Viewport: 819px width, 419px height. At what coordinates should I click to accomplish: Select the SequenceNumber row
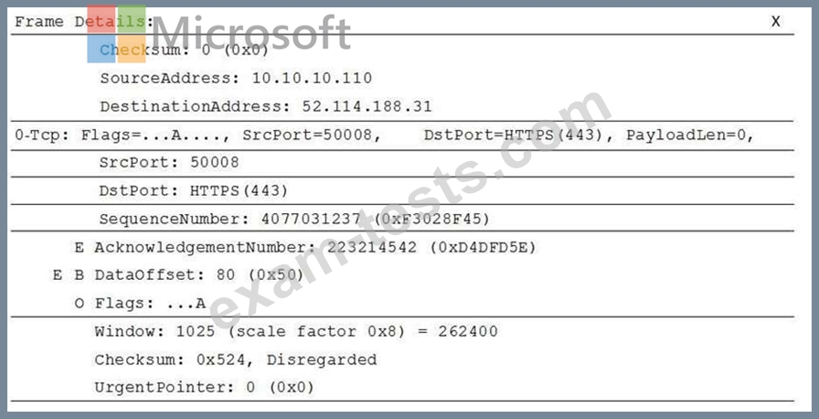pyautogui.click(x=402, y=219)
